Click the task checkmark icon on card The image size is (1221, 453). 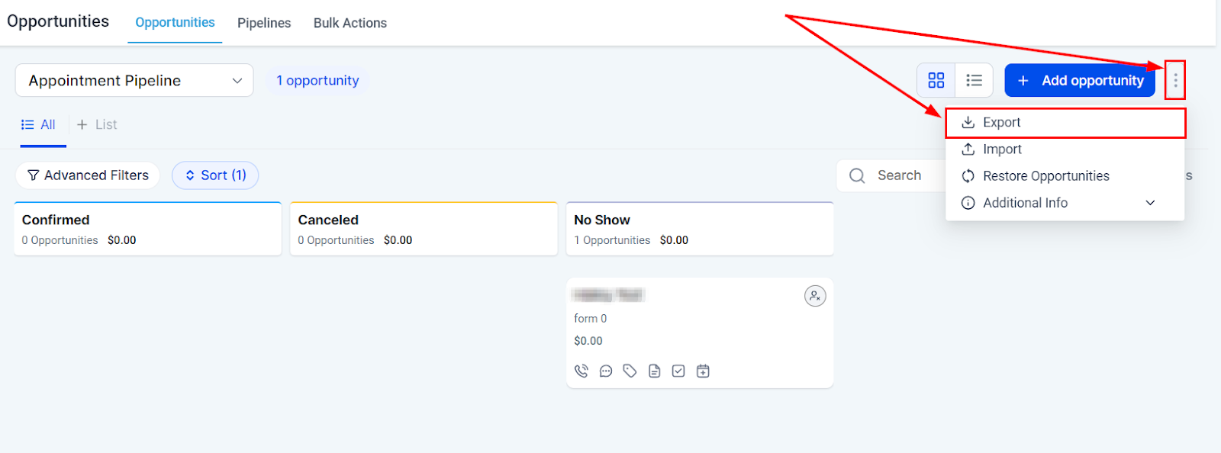point(678,371)
